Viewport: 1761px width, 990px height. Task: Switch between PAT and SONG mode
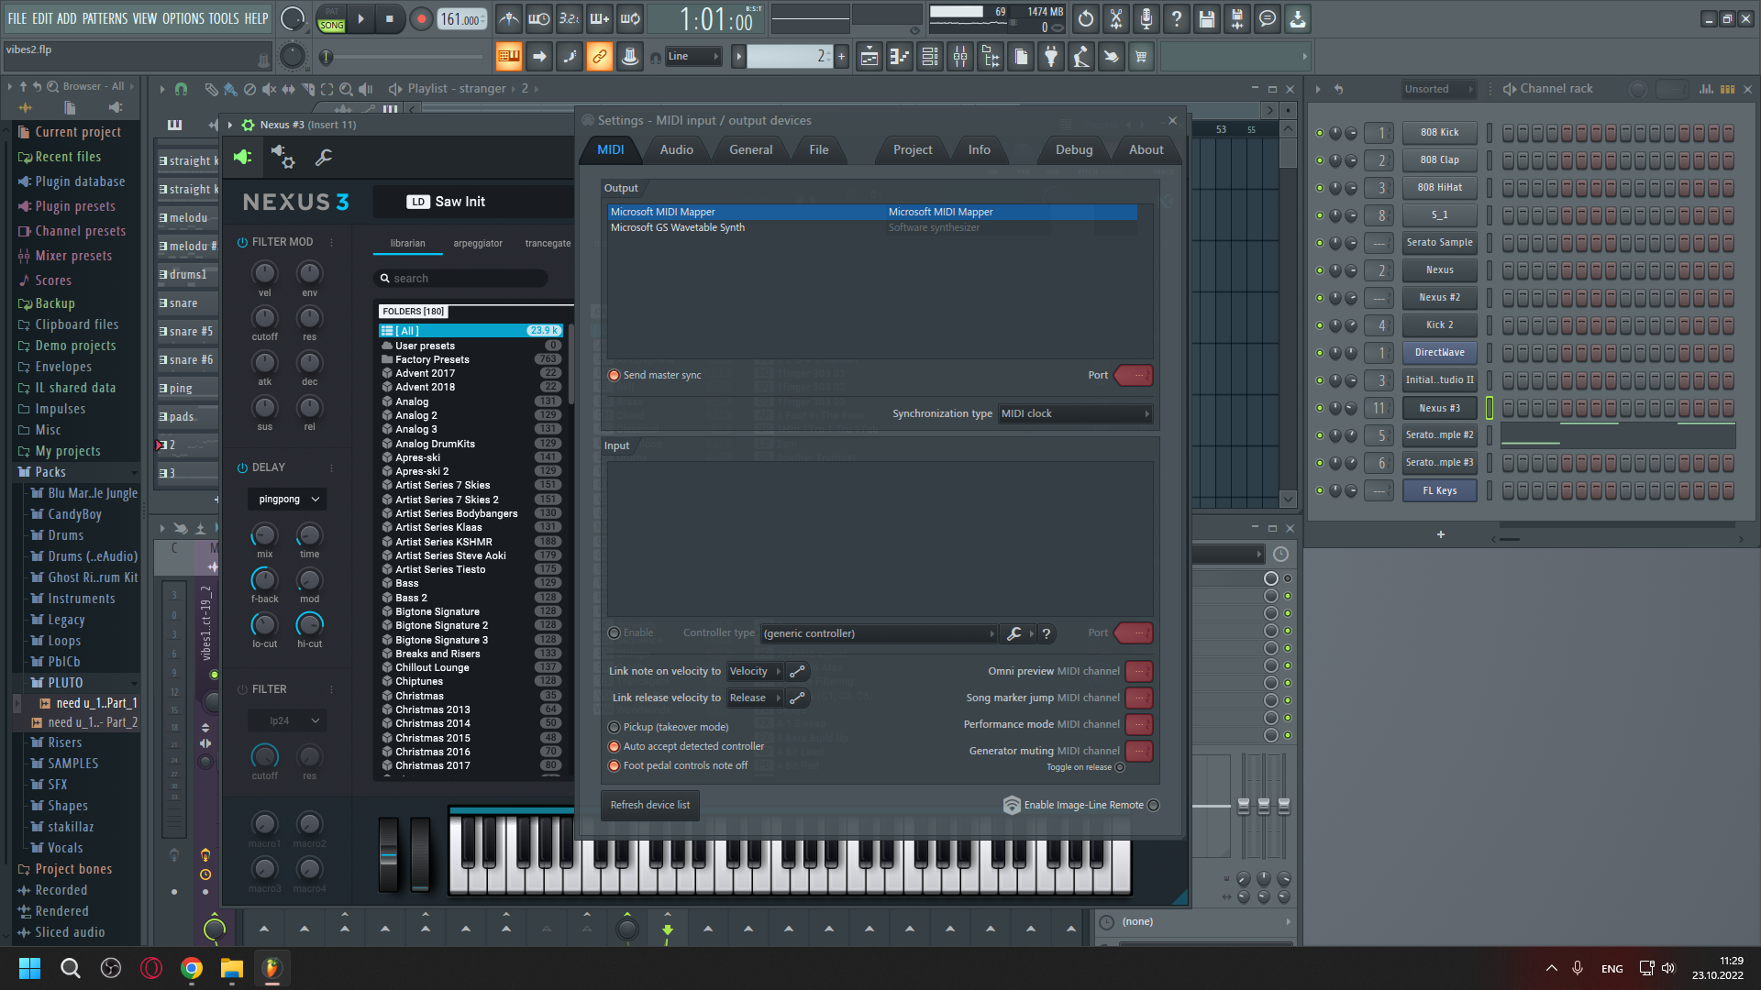332,19
